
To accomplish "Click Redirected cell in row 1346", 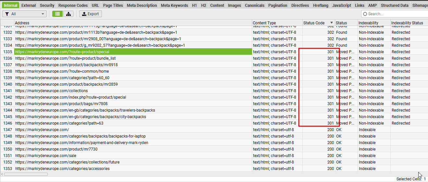I will pyautogui.click(x=409, y=123).
